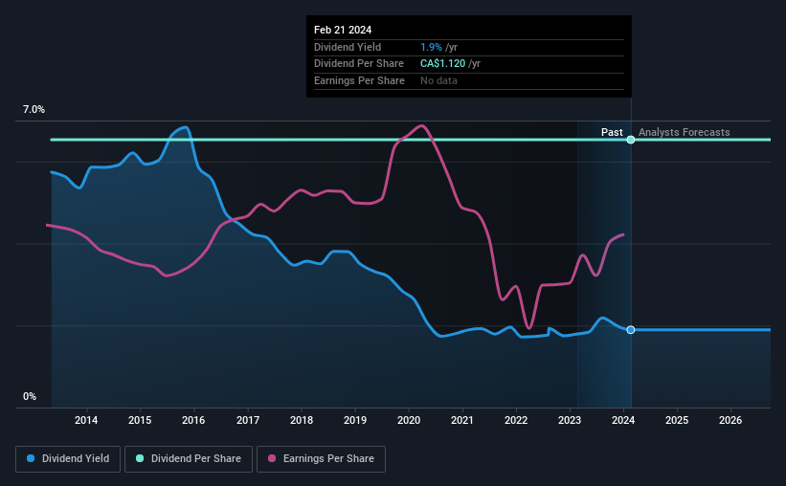Click the blue Dividend Yield legend dot
The image size is (786, 486).
coord(31,458)
